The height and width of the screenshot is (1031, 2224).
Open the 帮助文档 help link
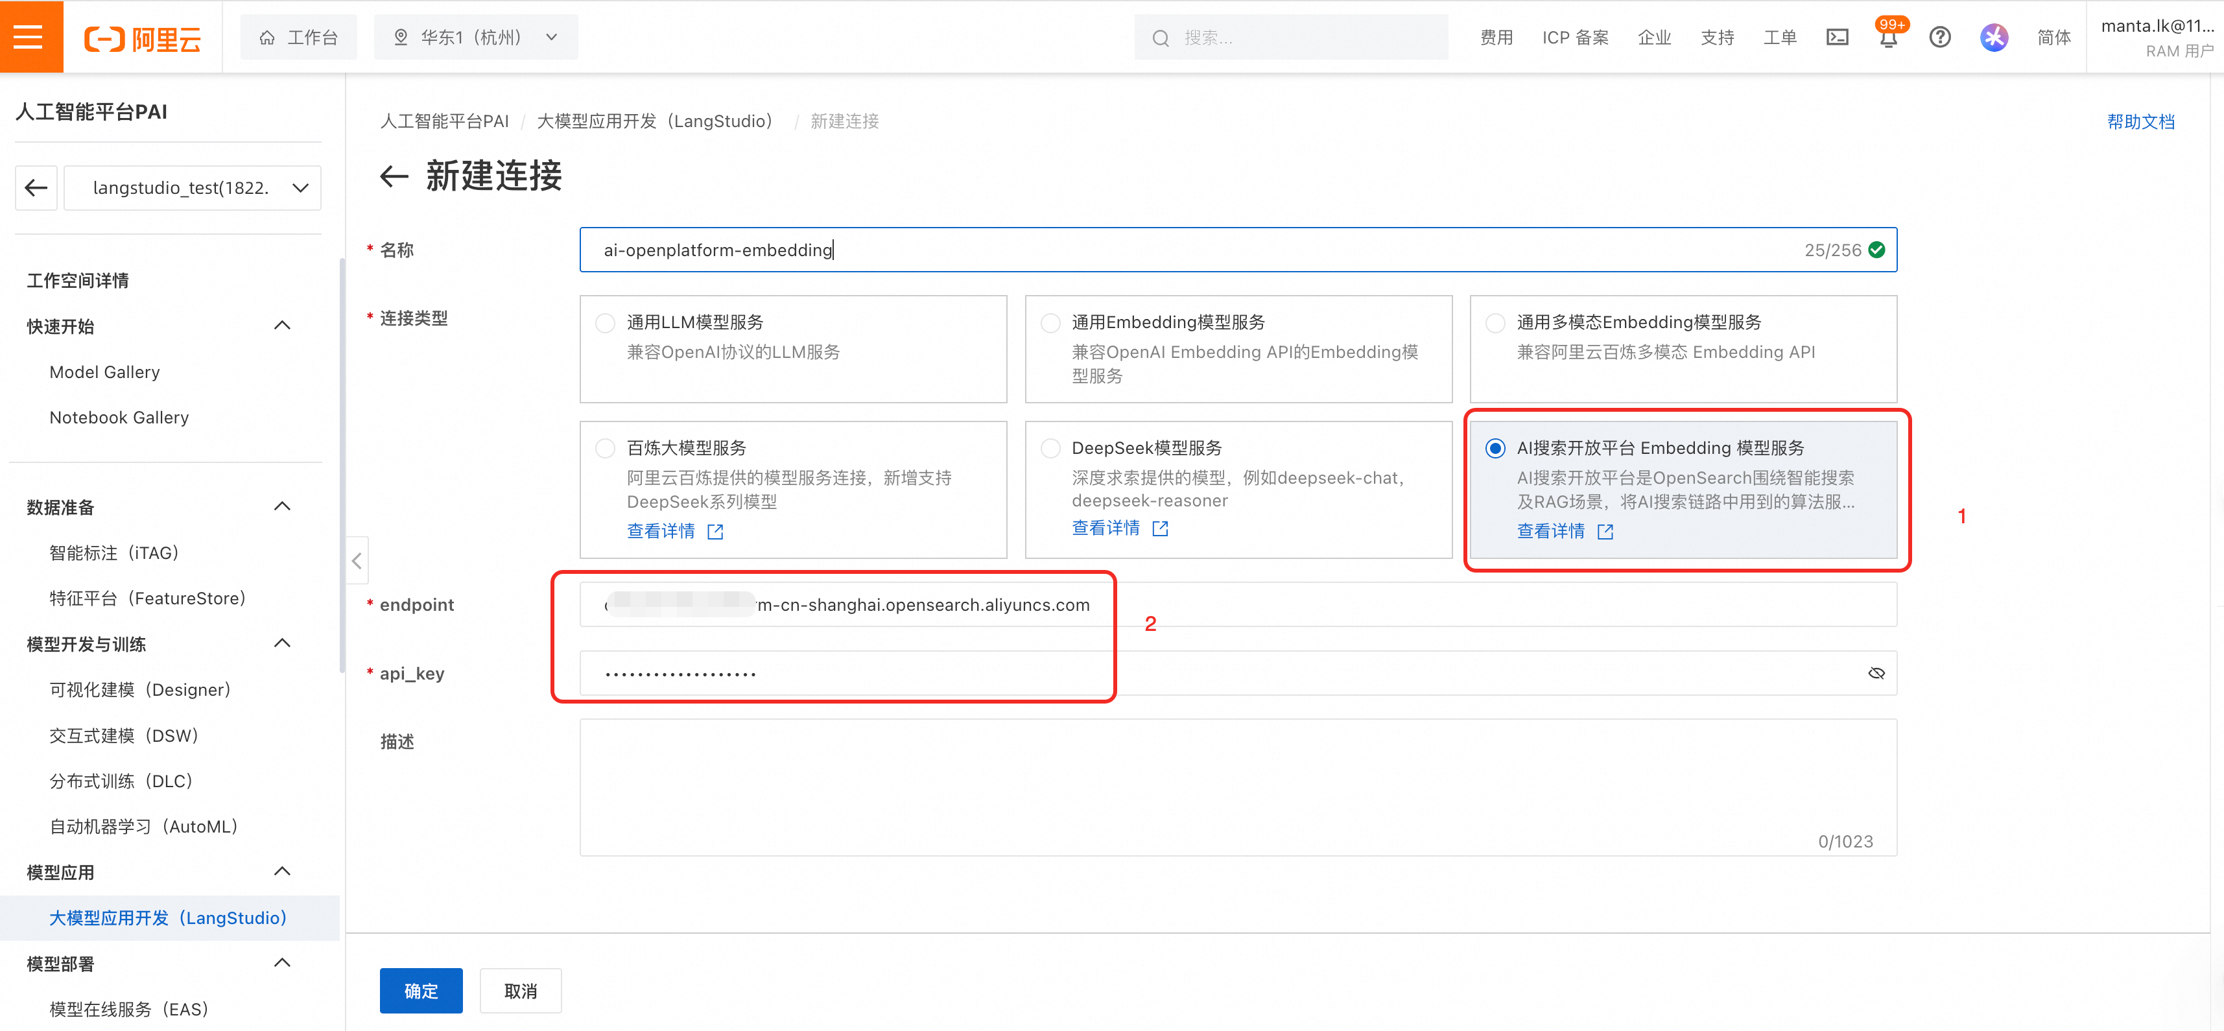tap(2140, 122)
